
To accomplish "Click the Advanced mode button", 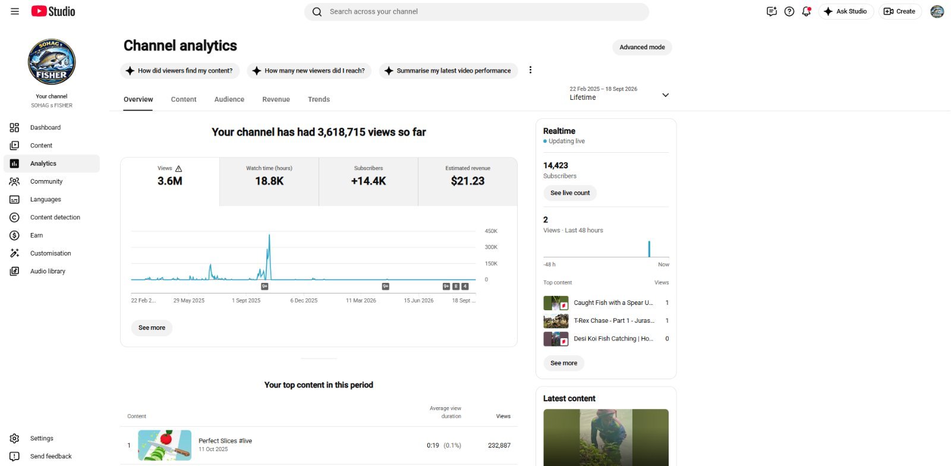I will [642, 47].
